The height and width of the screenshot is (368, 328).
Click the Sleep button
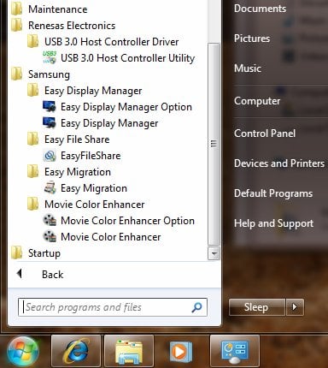pyautogui.click(x=256, y=307)
